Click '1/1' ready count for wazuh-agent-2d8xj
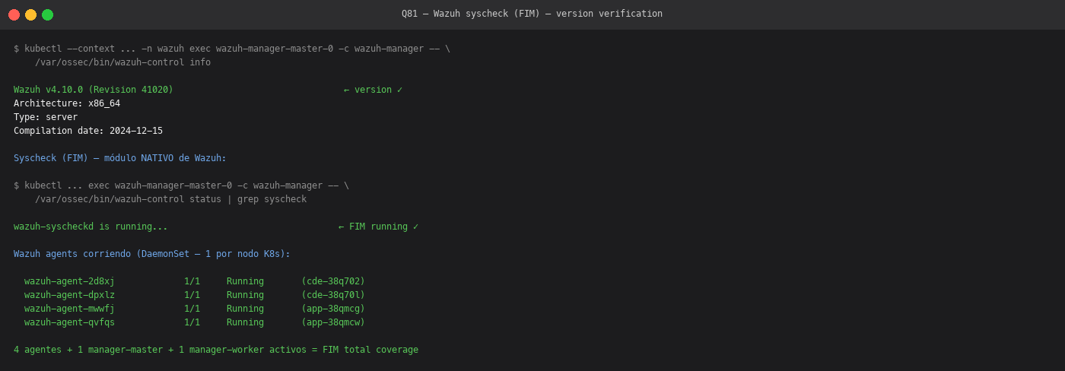Image resolution: width=1065 pixels, height=371 pixels. pyautogui.click(x=192, y=281)
